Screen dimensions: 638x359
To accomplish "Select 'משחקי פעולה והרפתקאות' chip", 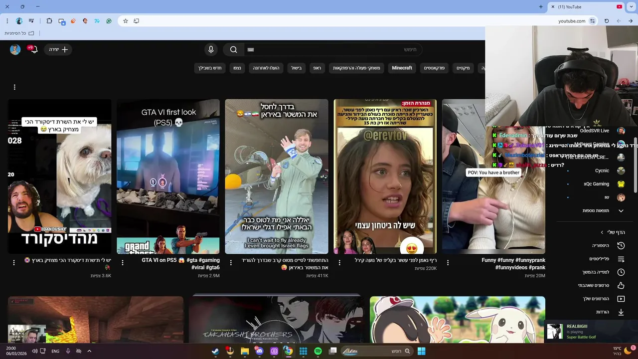I will pos(356,68).
